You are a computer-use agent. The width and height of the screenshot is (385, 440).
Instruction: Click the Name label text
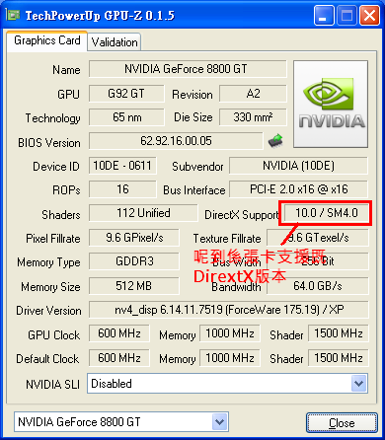click(66, 70)
